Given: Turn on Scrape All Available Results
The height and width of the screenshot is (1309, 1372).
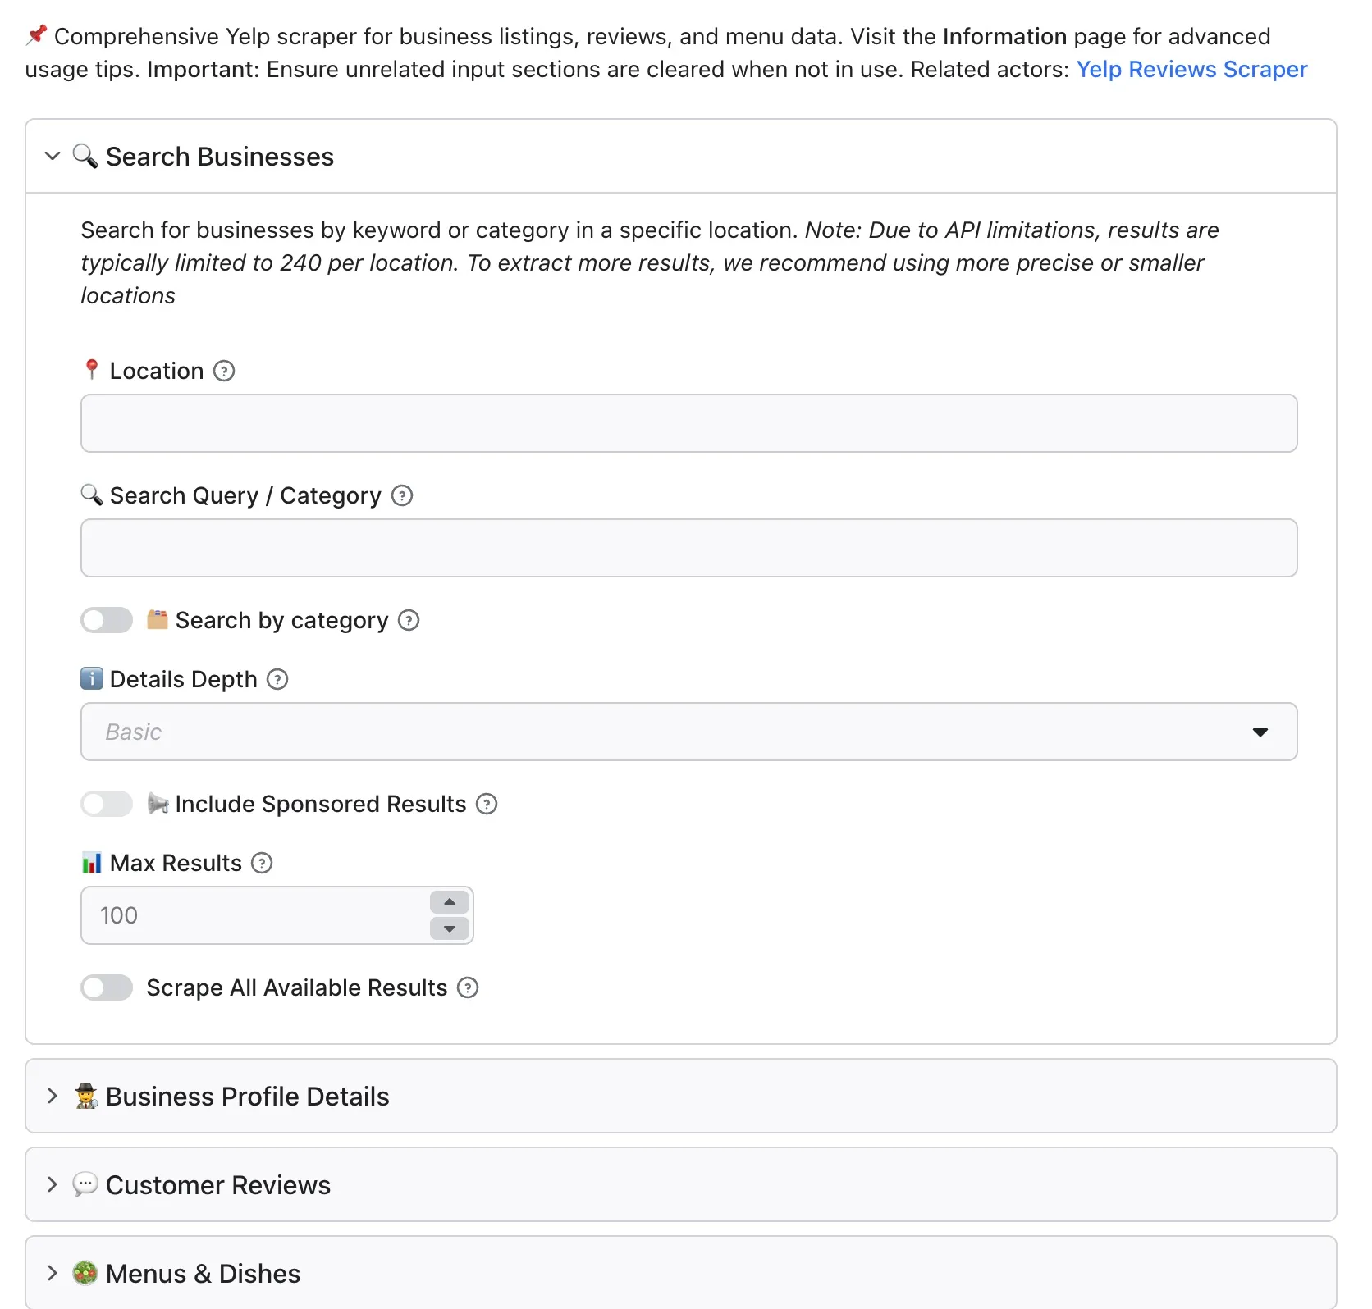Looking at the screenshot, I should 107,987.
